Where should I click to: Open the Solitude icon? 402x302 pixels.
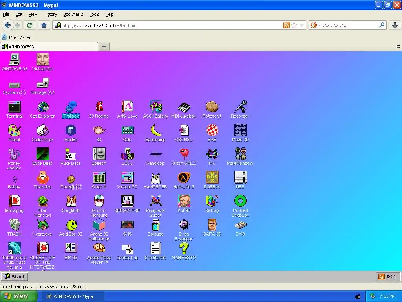click(155, 228)
